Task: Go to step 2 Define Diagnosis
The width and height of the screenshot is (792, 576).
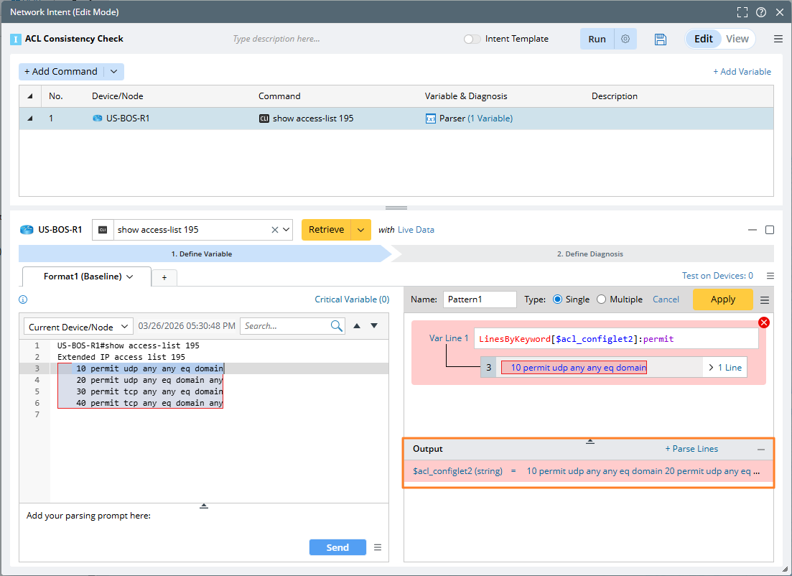Action: point(590,254)
